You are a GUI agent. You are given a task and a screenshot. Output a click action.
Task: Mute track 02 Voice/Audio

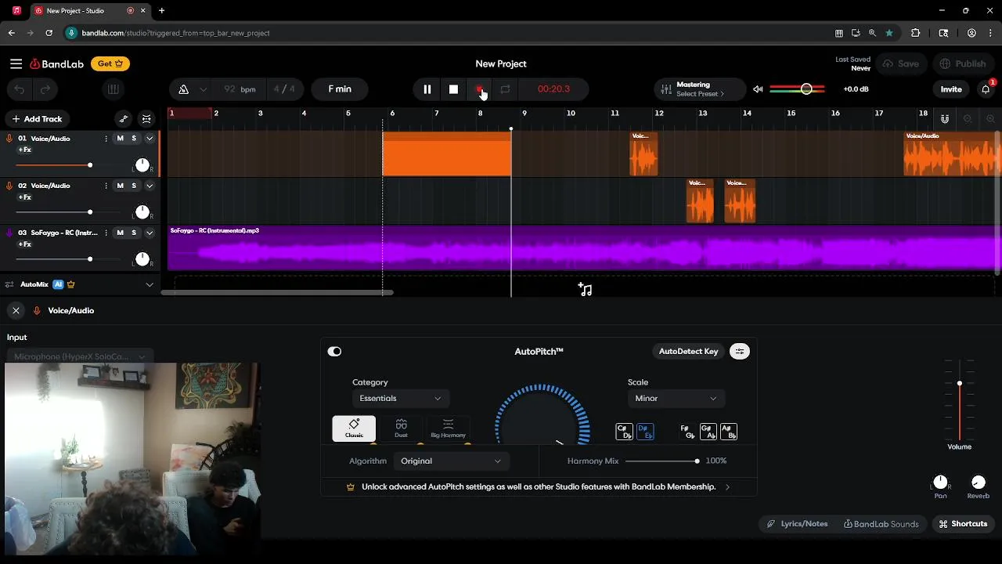coord(120,186)
